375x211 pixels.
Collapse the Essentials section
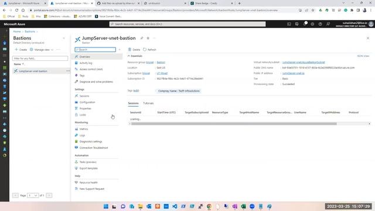click(x=135, y=56)
